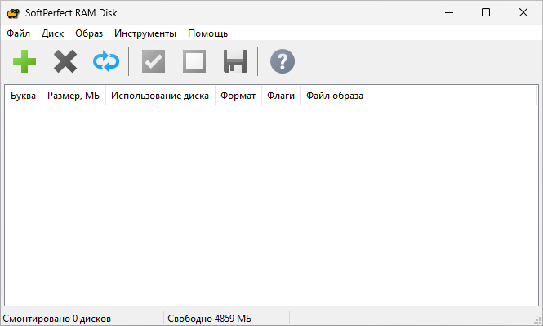The image size is (543, 326).
Task: Open the Файл menu
Action: (x=18, y=33)
